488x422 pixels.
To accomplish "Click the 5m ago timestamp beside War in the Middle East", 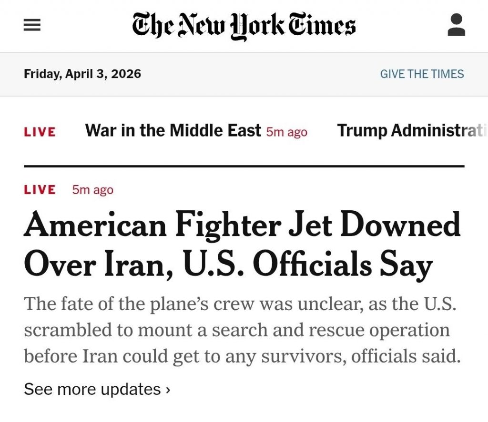I will [x=286, y=132].
